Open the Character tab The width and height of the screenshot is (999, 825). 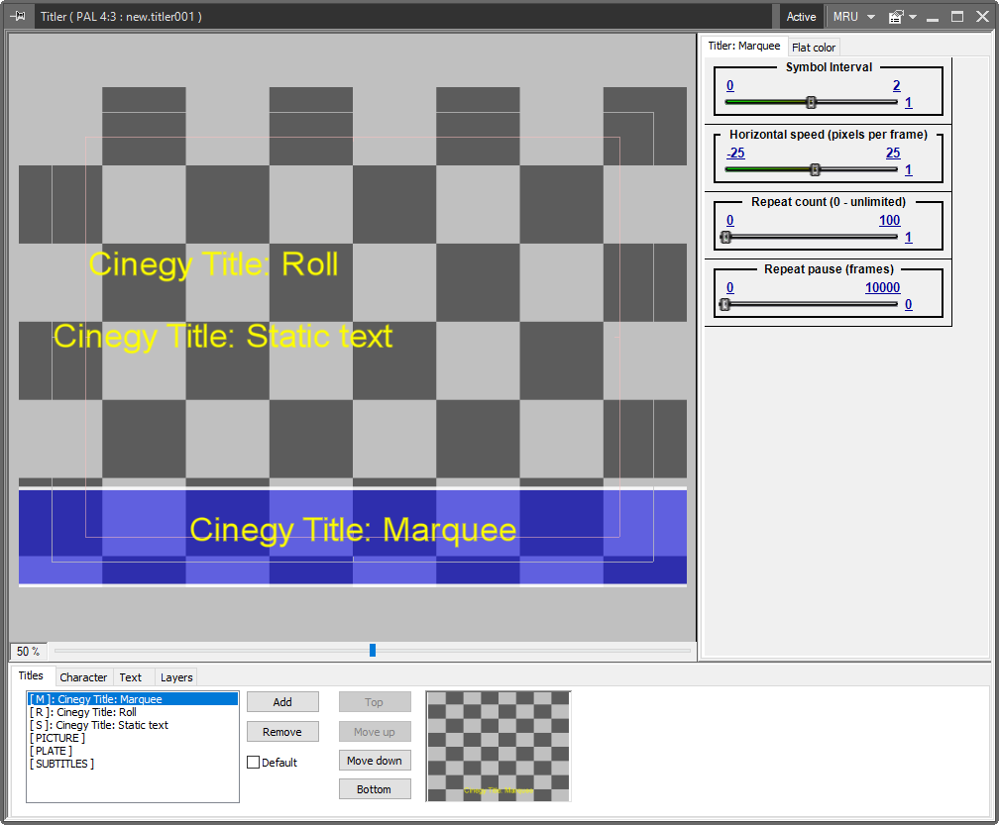[83, 677]
